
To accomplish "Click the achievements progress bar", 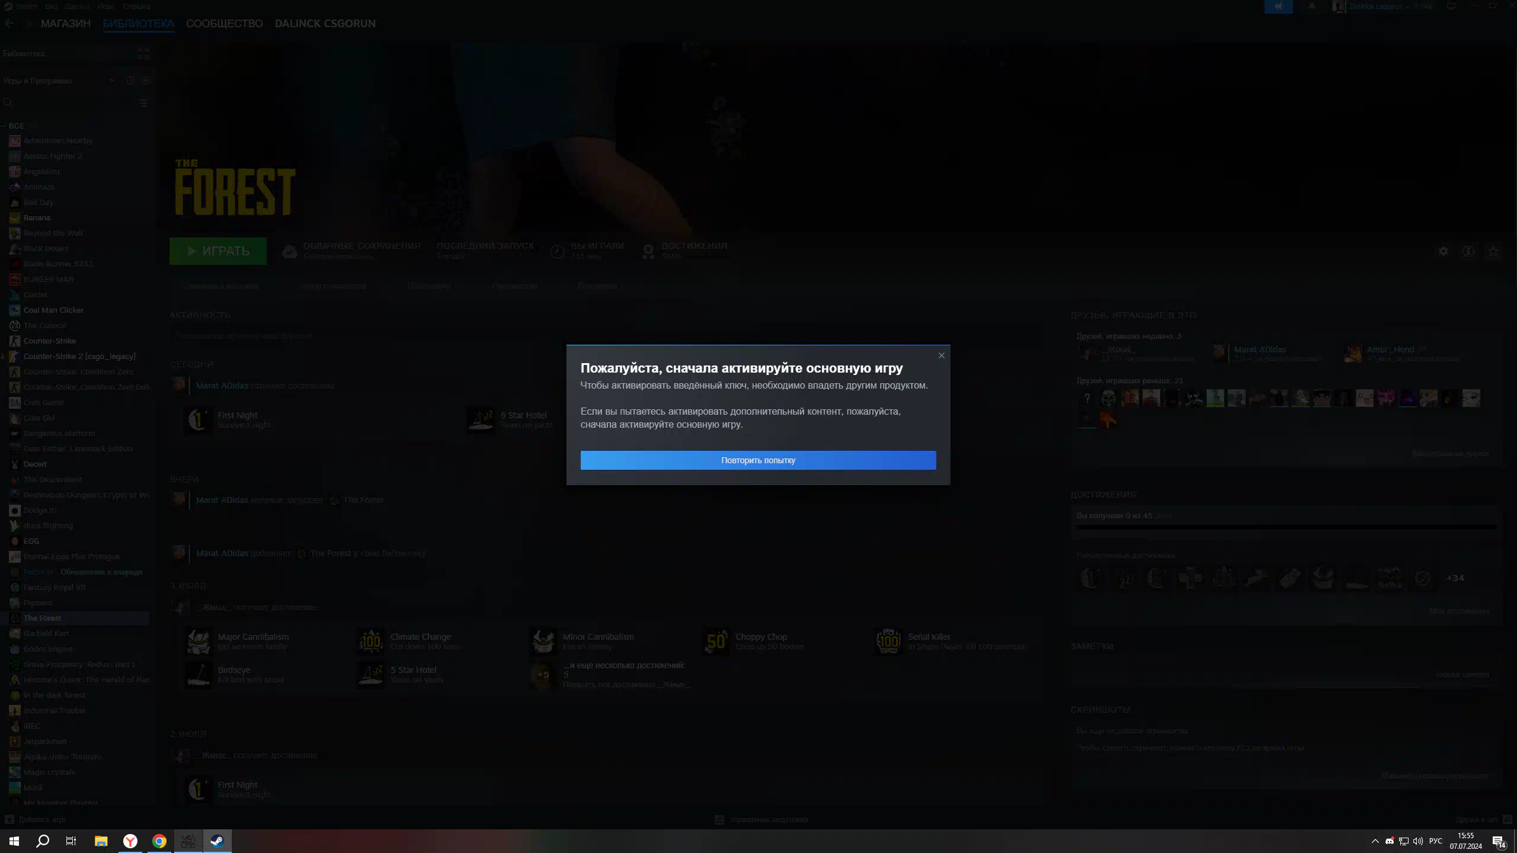I will pos(1286,527).
